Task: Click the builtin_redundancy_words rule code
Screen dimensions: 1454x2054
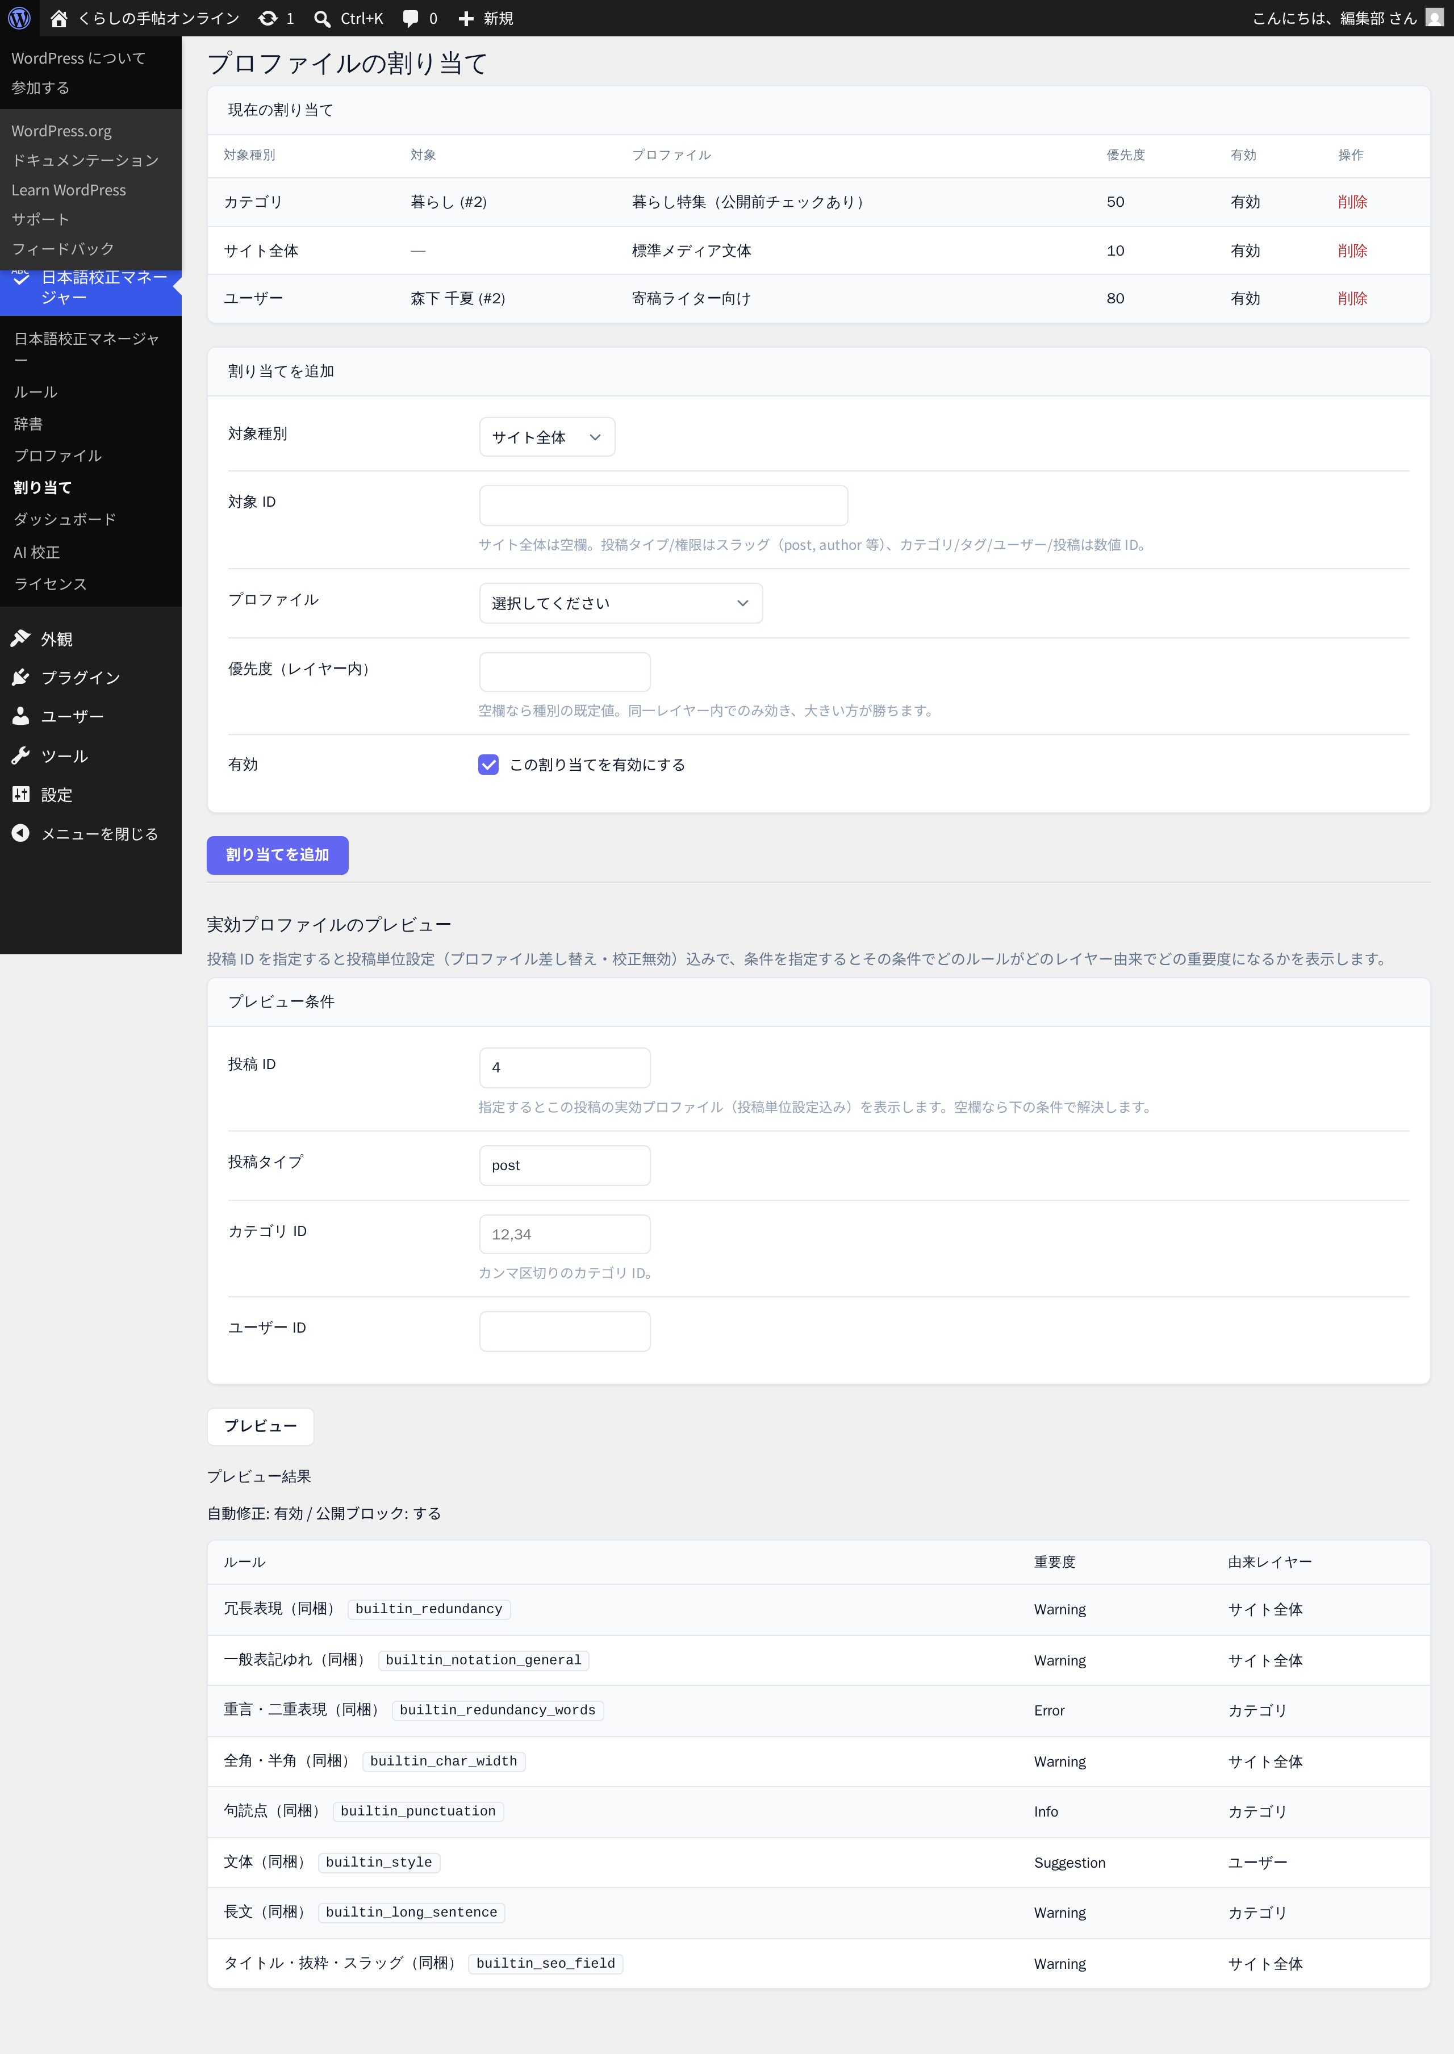Action: point(498,1710)
